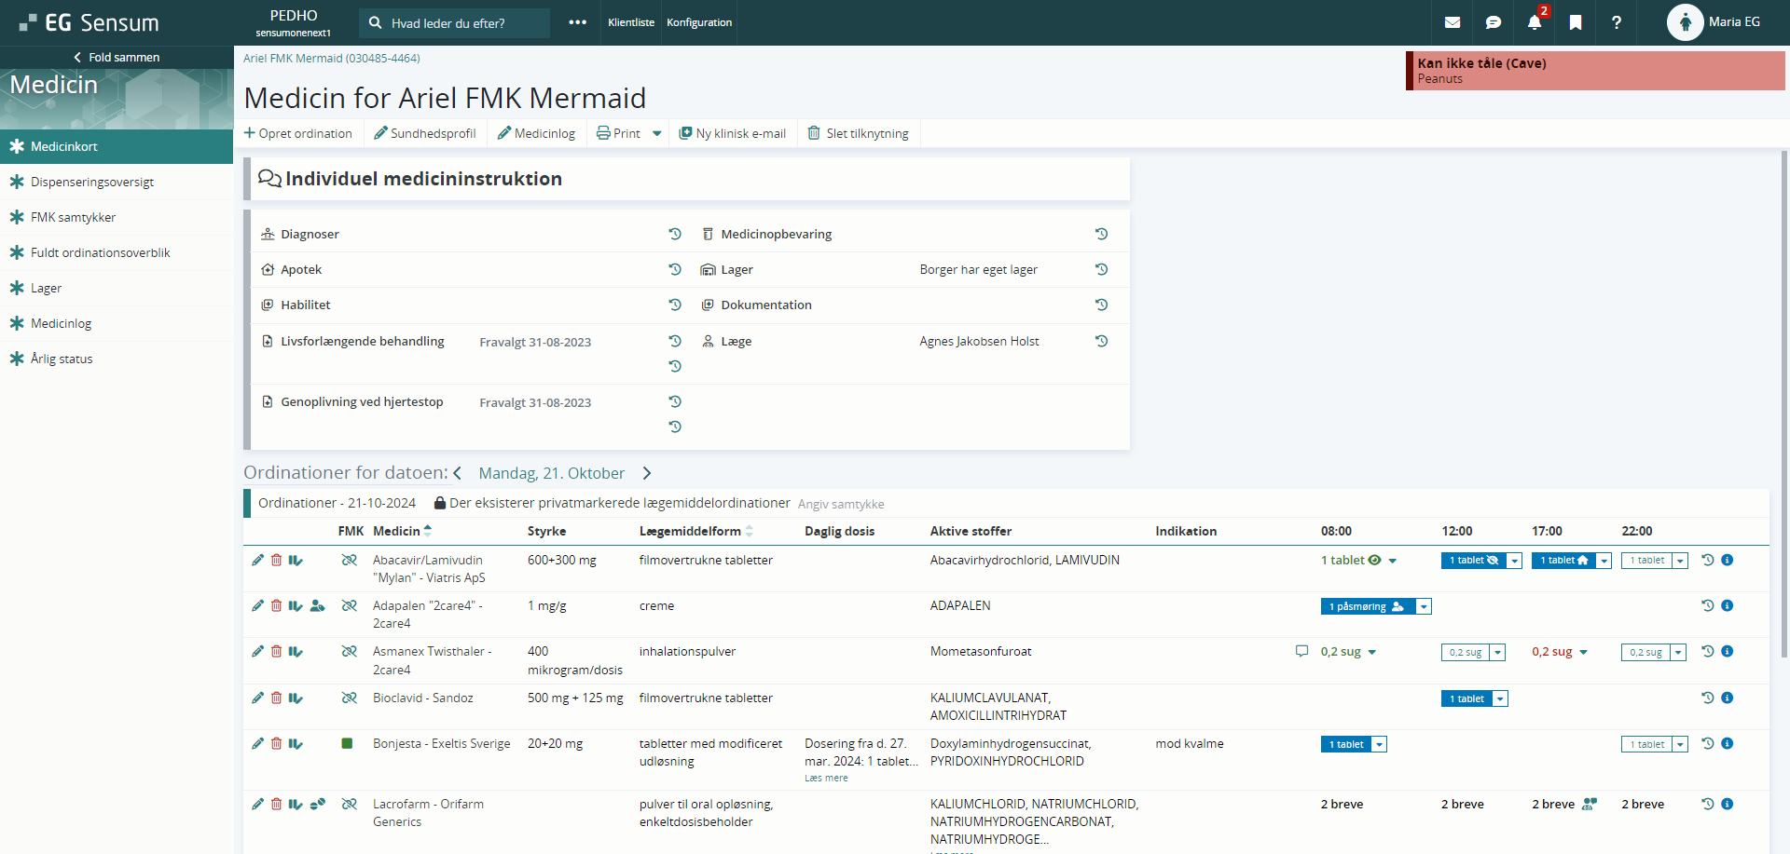Open Dispenseringsoversigt in the sidebar
This screenshot has height=854, width=1790.
[117, 182]
